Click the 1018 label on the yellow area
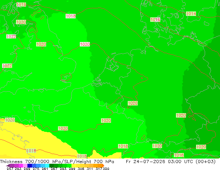220x170 pixels. click(31, 151)
